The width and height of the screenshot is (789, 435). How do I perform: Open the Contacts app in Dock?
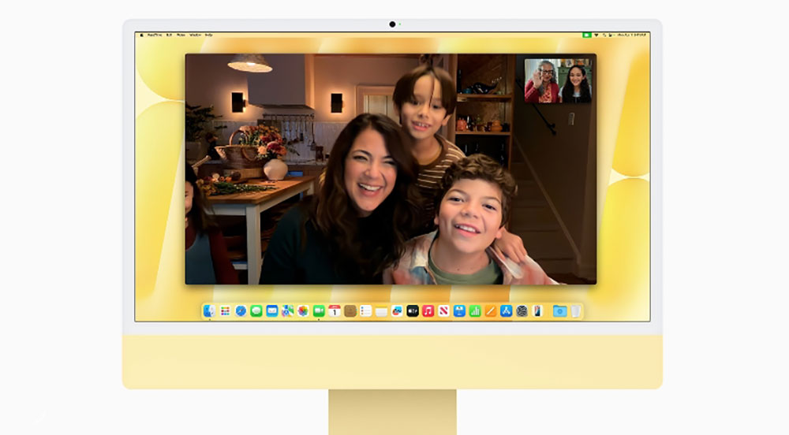(350, 311)
